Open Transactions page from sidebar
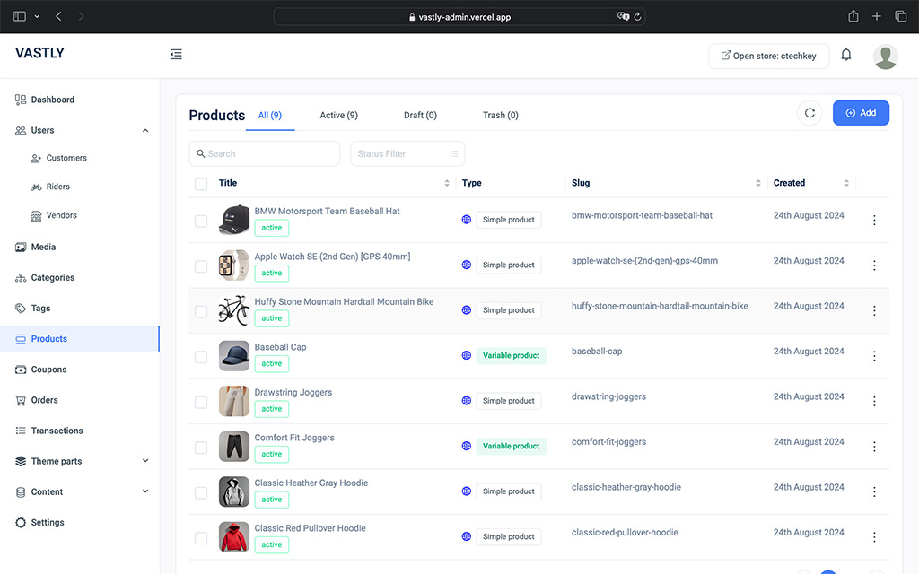Screen dimensions: 919x574 (57, 430)
